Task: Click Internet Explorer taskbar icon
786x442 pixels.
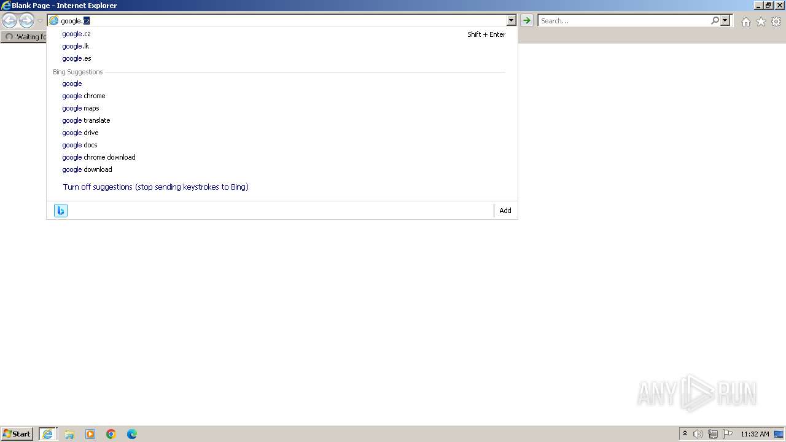Action: click(48, 434)
